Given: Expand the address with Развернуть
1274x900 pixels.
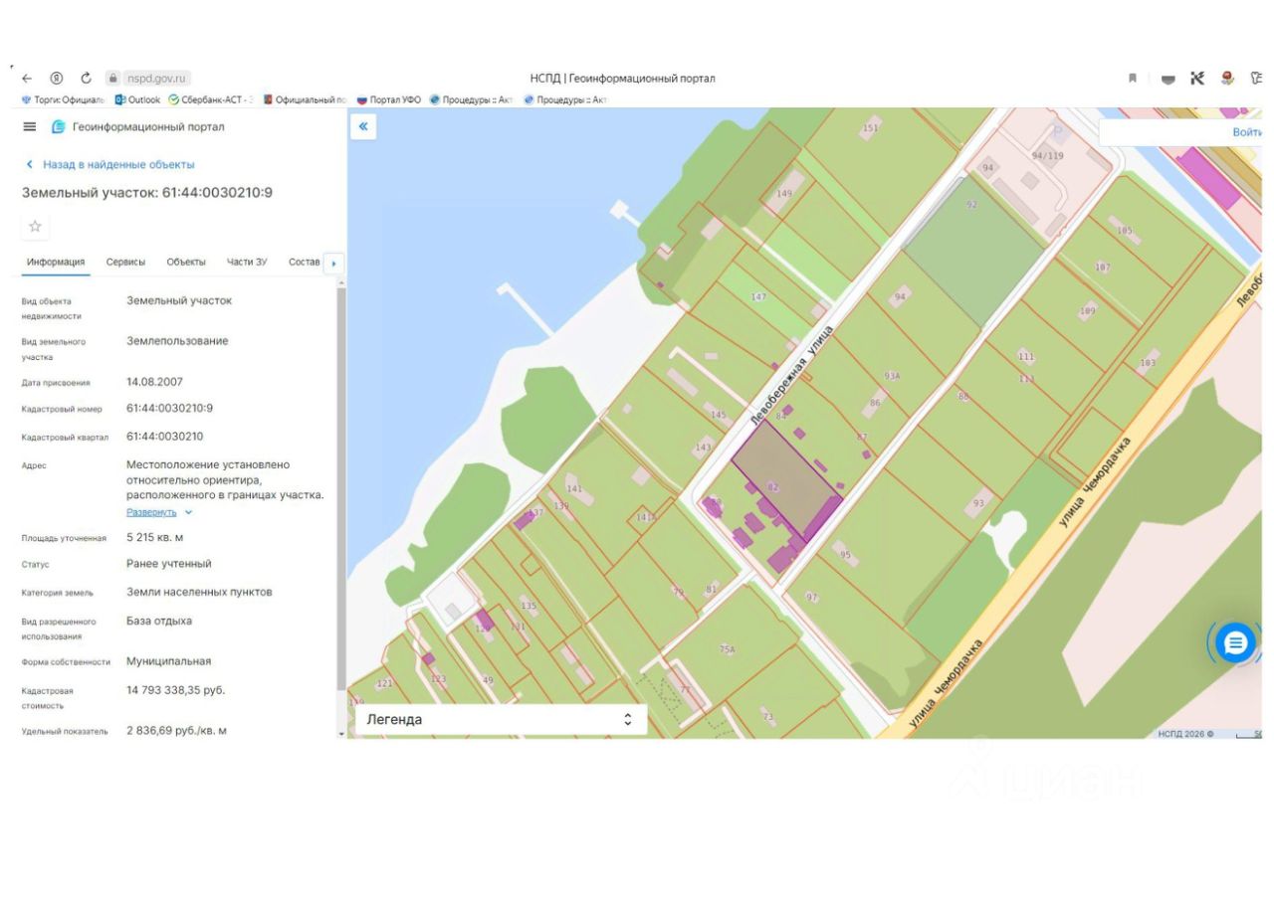Looking at the screenshot, I should pos(159,512).
